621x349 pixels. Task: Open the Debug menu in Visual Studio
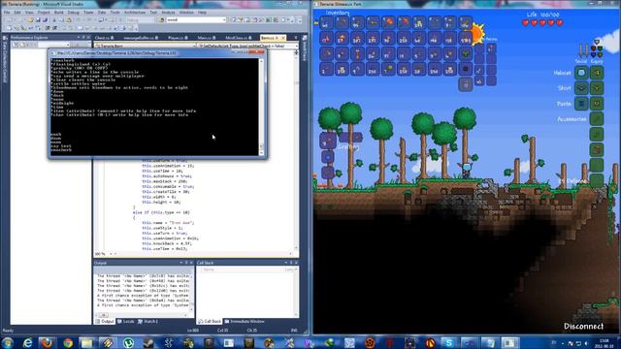coord(74,13)
